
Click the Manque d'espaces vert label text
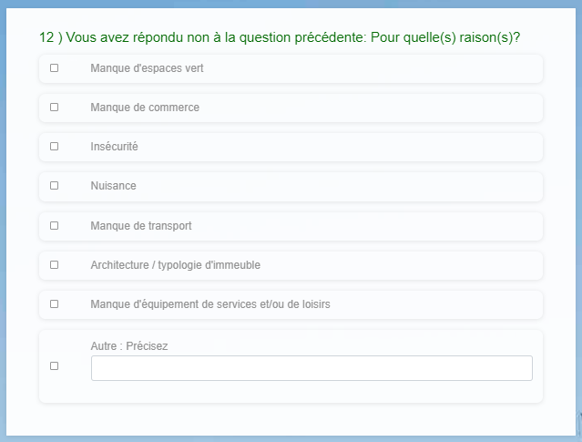point(147,68)
